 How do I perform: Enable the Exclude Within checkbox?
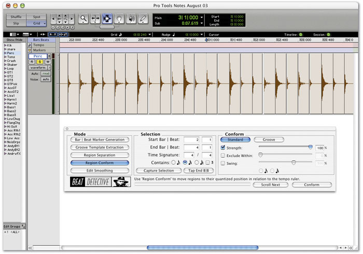[x=222, y=156]
